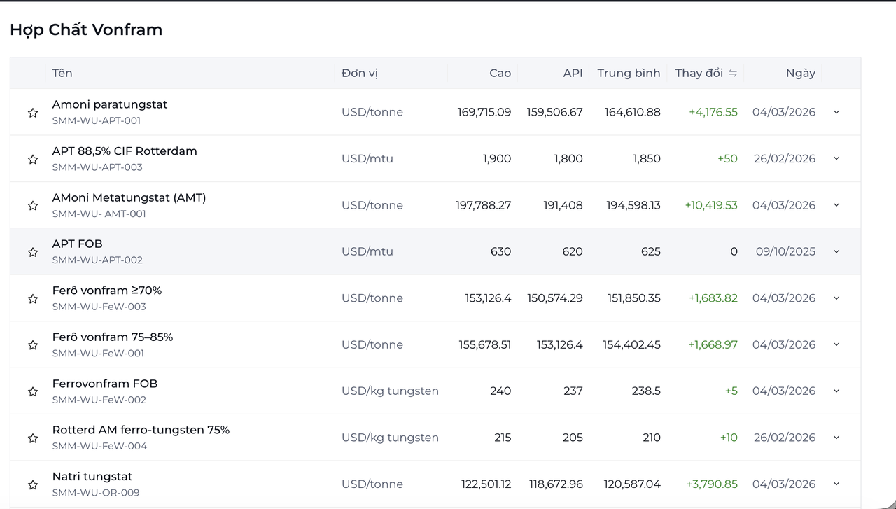896x509 pixels.
Task: Open Amoni paratungstat product name
Action: [110, 104]
